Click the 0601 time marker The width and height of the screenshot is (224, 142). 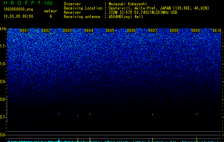[25, 31]
